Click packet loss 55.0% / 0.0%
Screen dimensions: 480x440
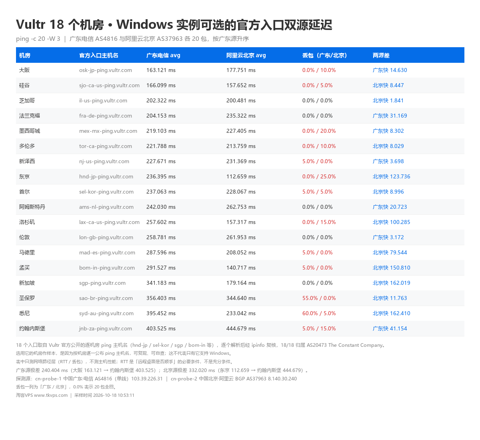click(319, 298)
